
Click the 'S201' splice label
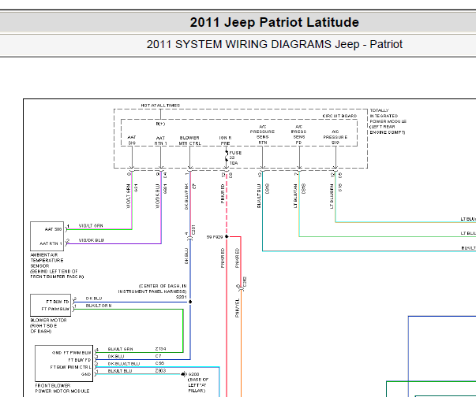182,297
